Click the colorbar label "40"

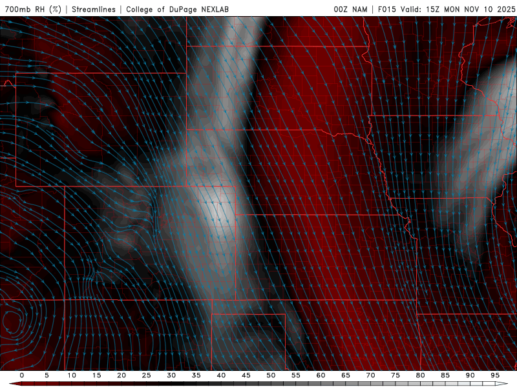[x=221, y=375]
